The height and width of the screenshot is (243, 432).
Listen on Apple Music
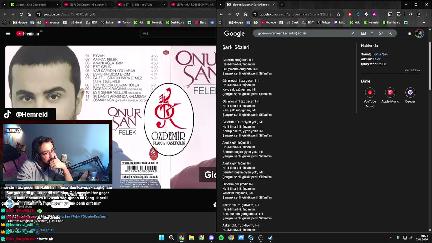[x=390, y=96]
